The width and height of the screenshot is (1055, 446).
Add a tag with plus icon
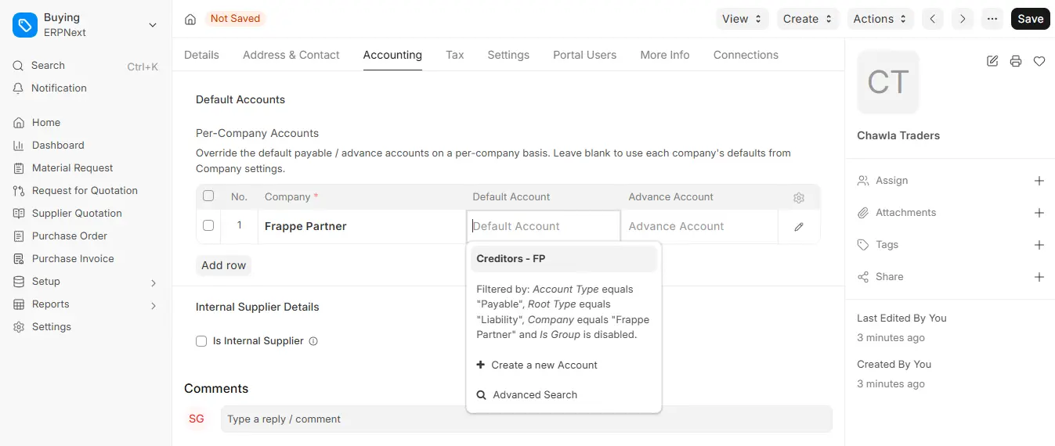(1039, 245)
